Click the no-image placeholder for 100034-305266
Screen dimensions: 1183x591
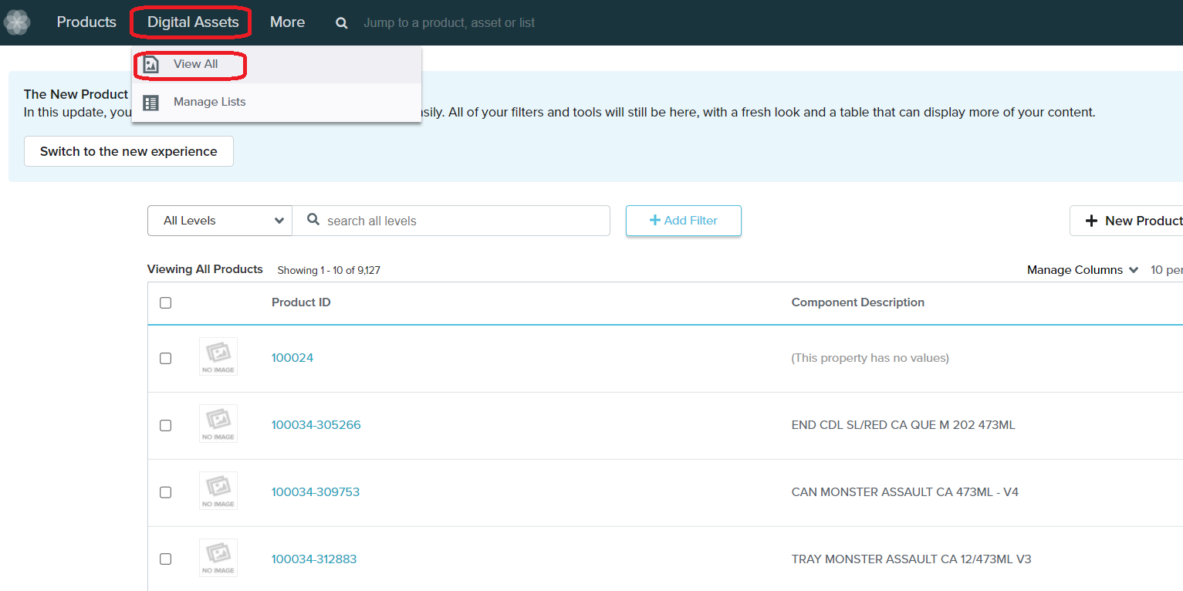click(x=218, y=424)
